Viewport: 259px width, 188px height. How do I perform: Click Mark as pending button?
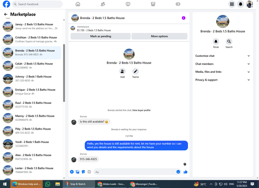[x=100, y=36]
